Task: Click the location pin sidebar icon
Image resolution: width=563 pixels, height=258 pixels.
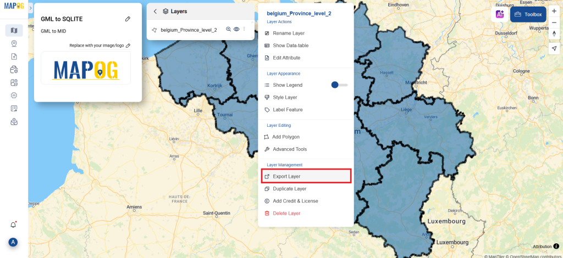Action: 14,44
